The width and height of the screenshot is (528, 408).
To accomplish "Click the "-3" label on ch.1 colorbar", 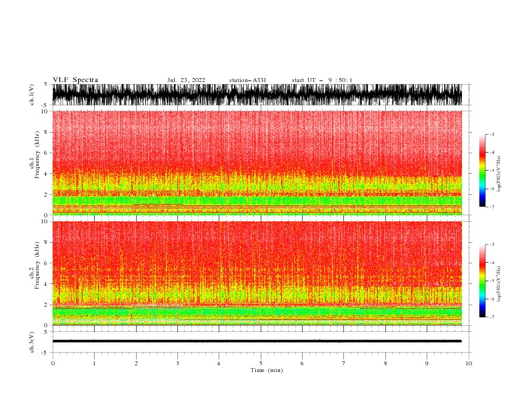I will point(491,134).
